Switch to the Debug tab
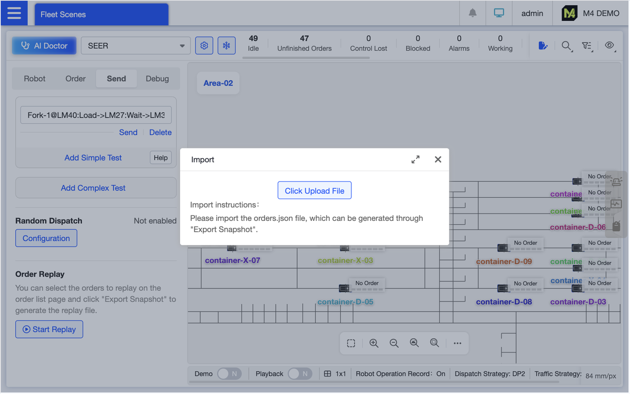This screenshot has width=630, height=394. coord(157,78)
